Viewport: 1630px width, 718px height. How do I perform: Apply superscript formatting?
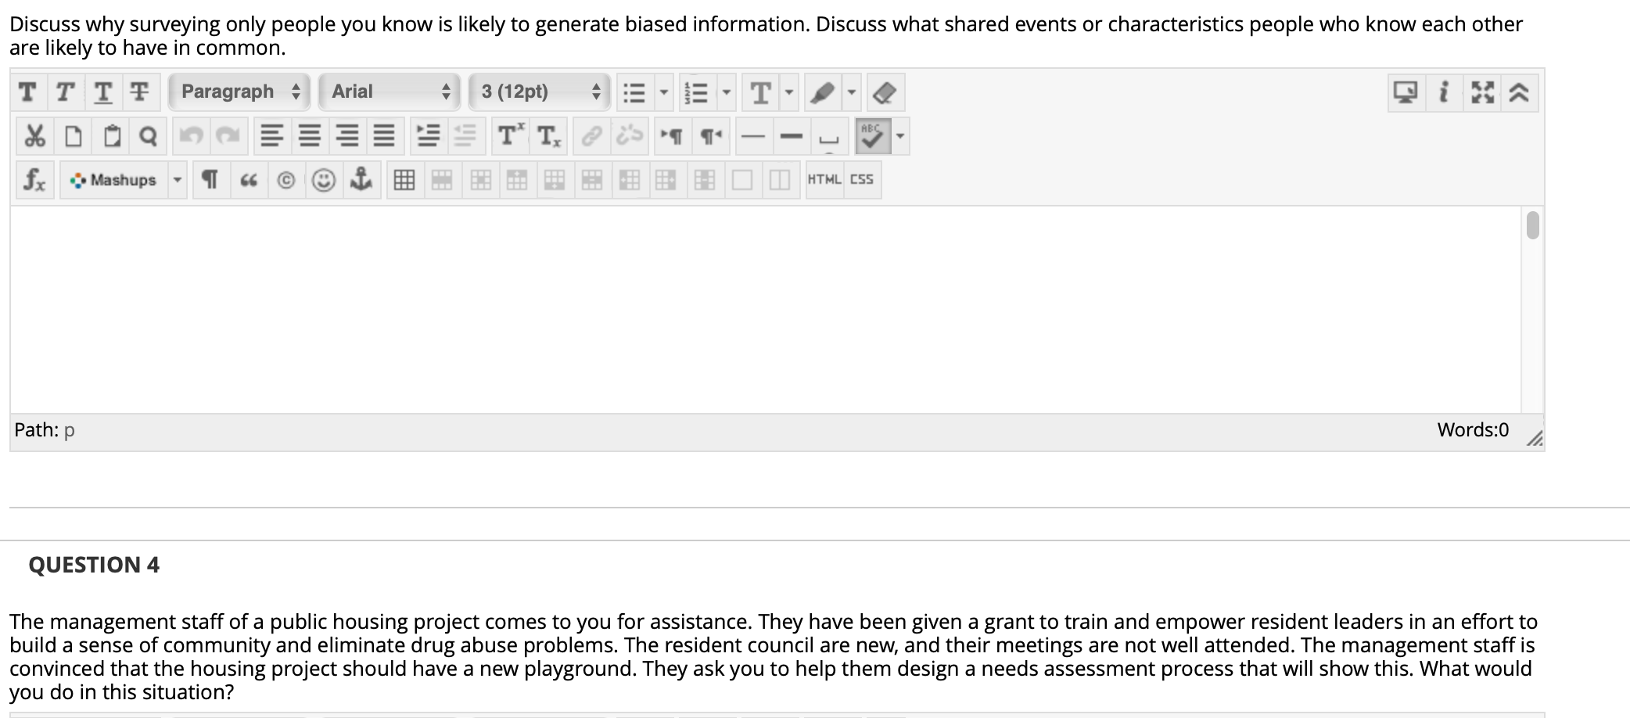point(510,135)
